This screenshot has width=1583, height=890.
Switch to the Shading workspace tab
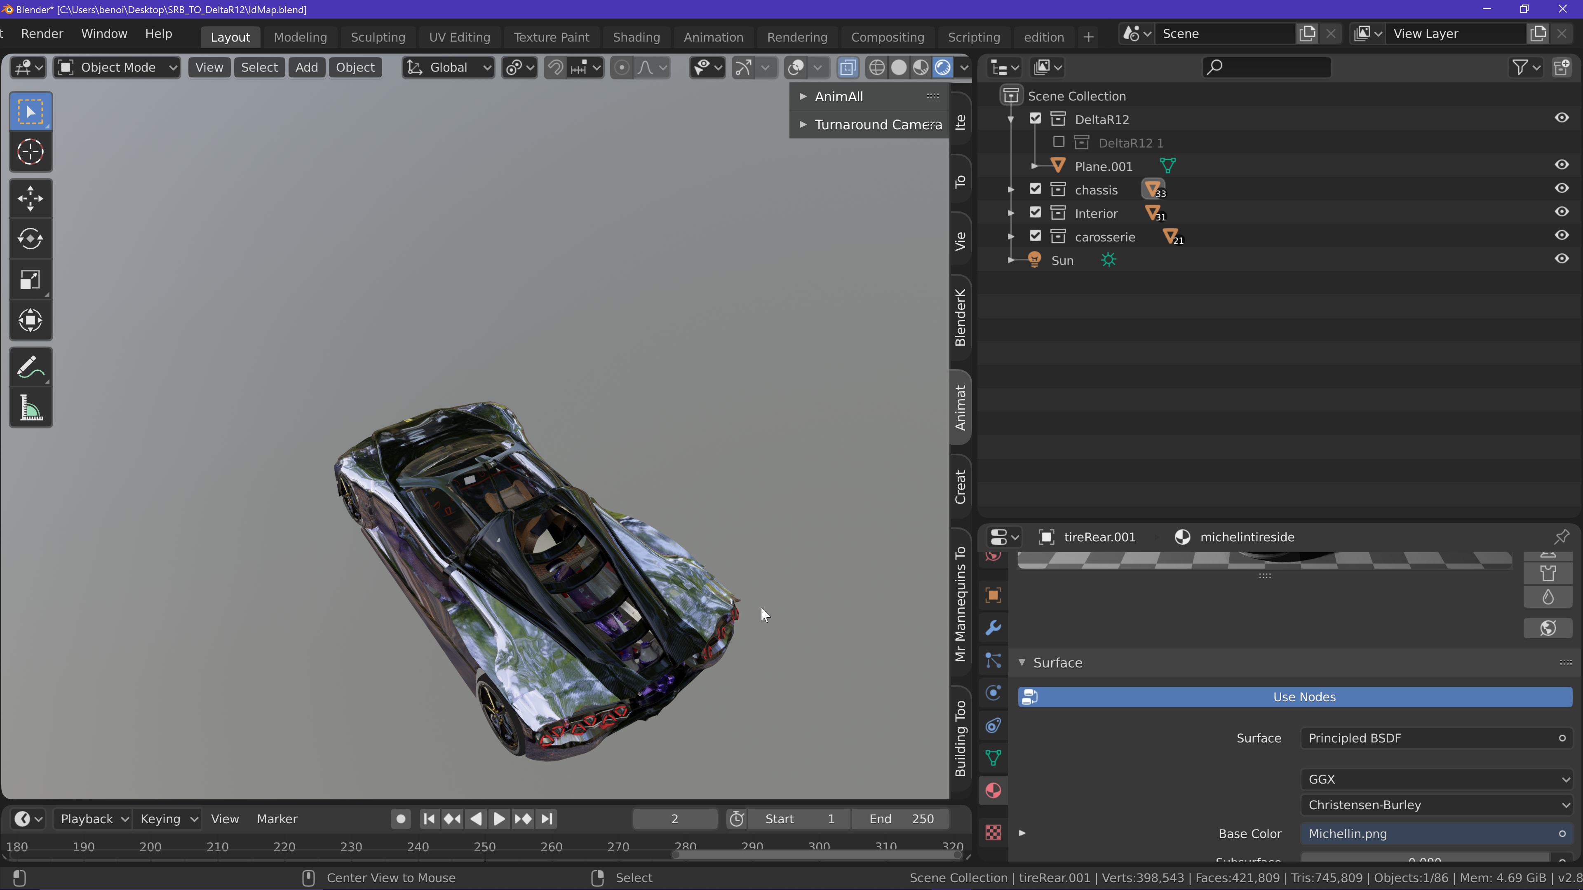(x=636, y=37)
